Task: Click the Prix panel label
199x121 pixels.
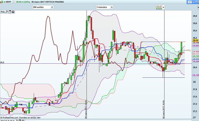Action: [3, 12]
